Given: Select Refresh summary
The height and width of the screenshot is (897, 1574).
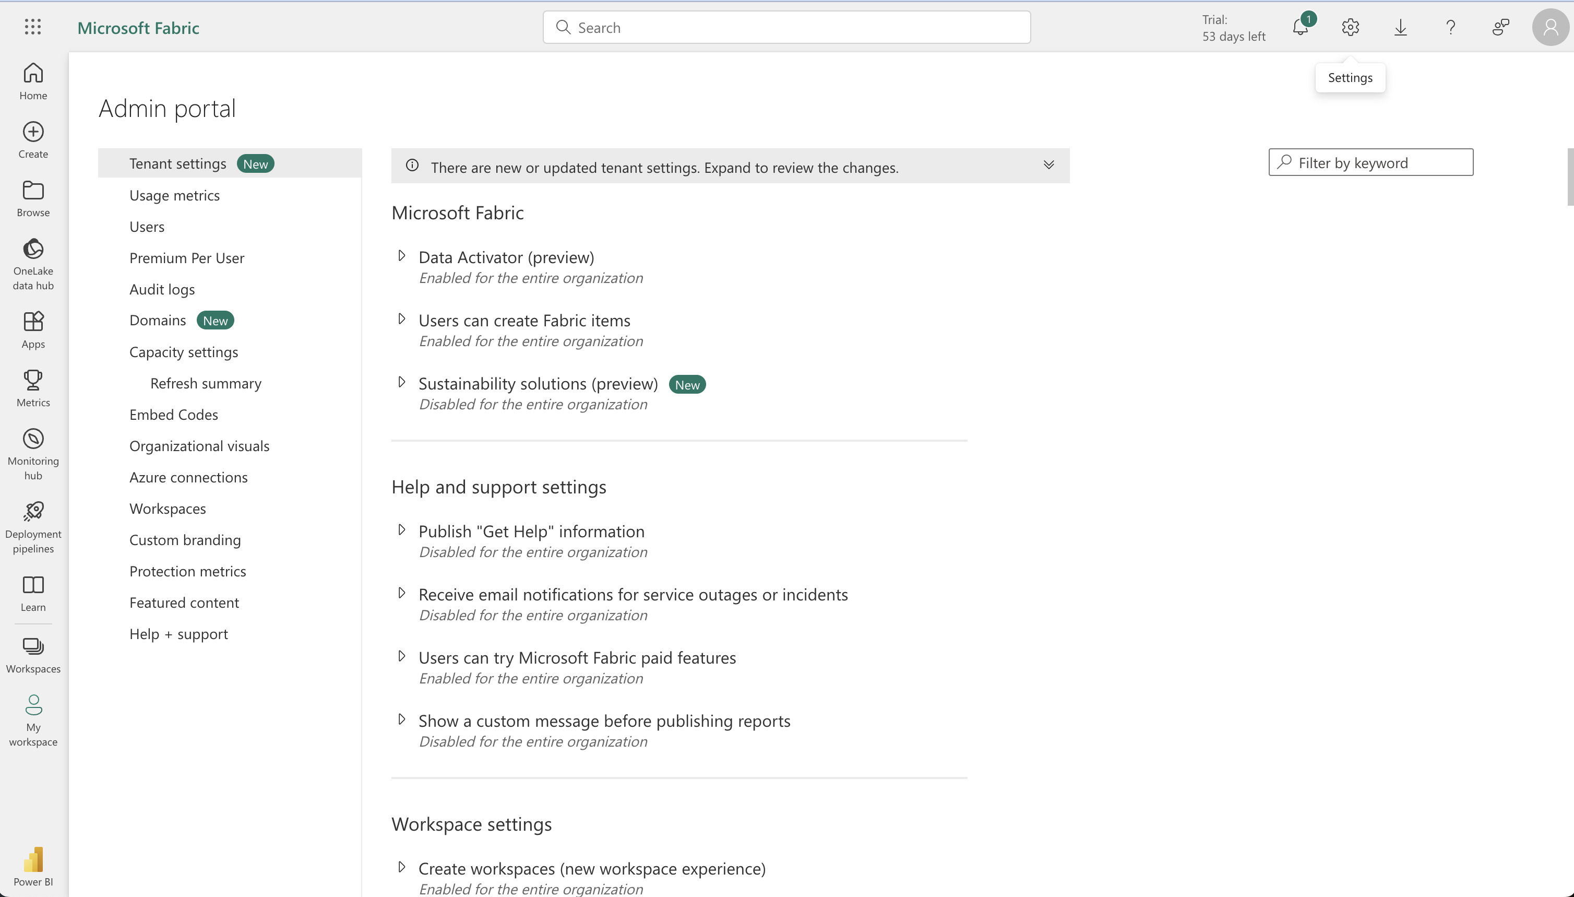Looking at the screenshot, I should click(206, 383).
